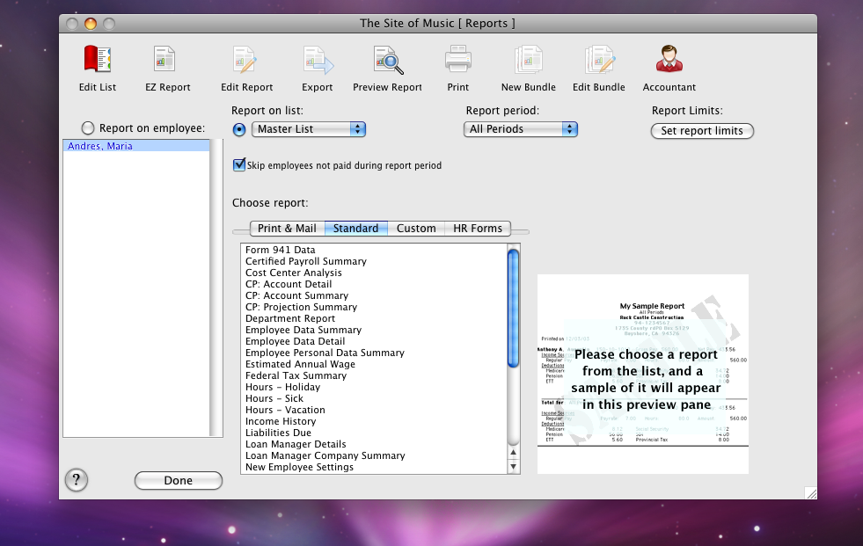Click the Edit Report icon

(x=245, y=60)
